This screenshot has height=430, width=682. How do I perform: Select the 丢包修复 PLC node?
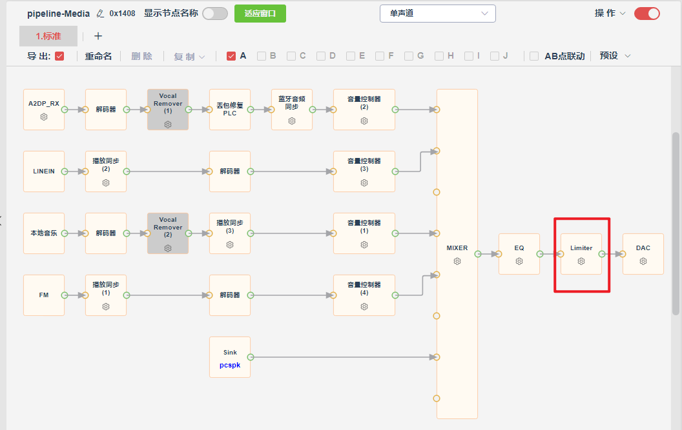click(230, 110)
